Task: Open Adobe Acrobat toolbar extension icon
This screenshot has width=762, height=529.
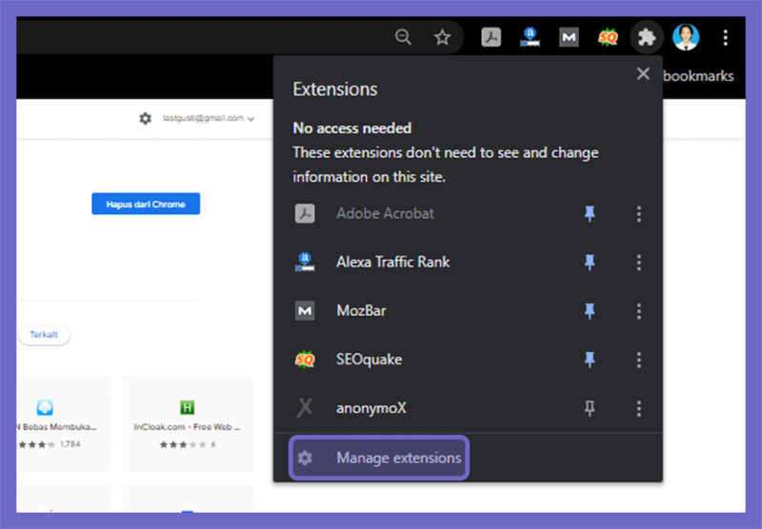Action: pyautogui.click(x=491, y=37)
